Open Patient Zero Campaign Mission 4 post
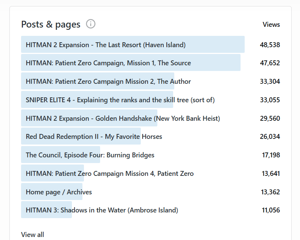Viewport: 300px width, 240px height. coord(110,174)
